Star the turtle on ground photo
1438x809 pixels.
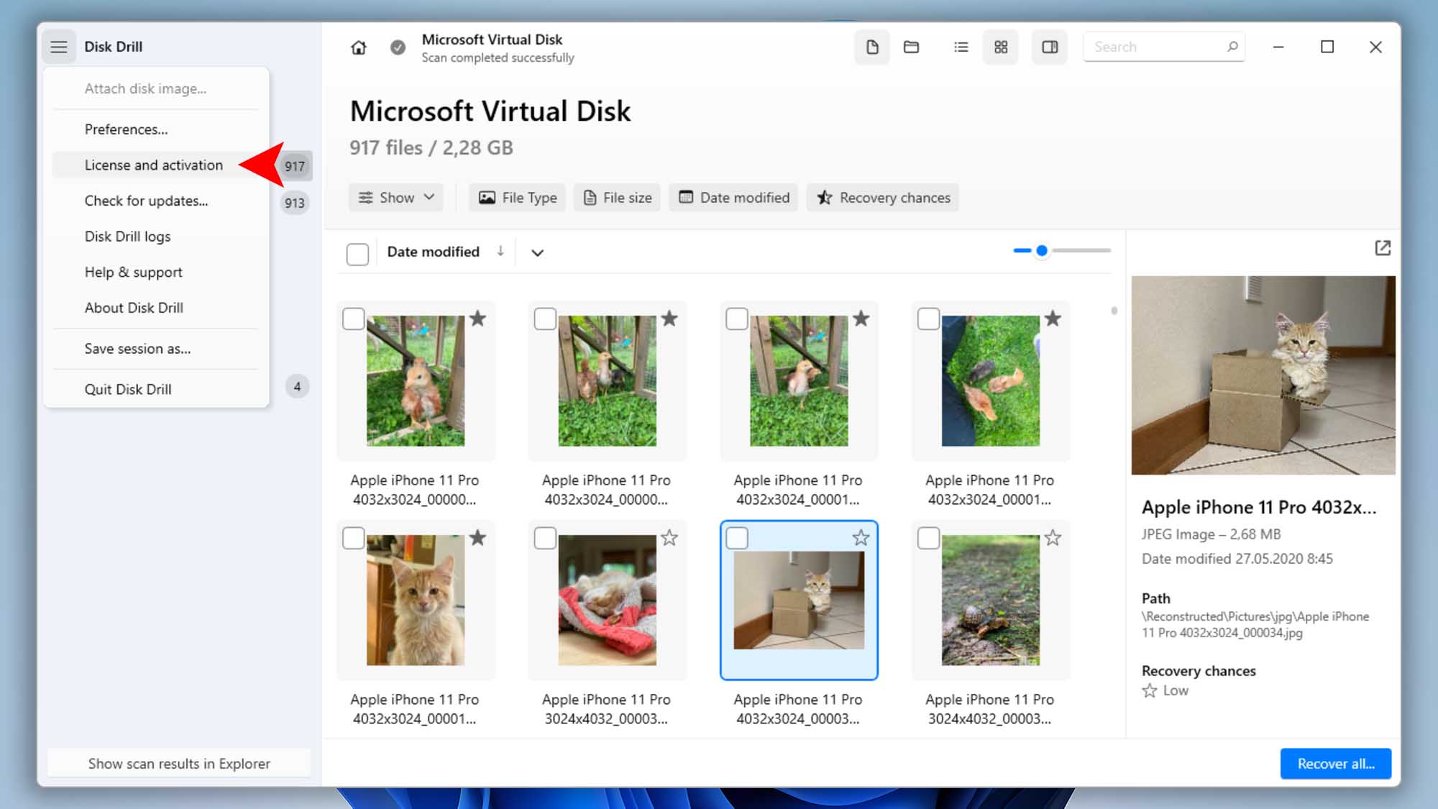pyautogui.click(x=1053, y=538)
